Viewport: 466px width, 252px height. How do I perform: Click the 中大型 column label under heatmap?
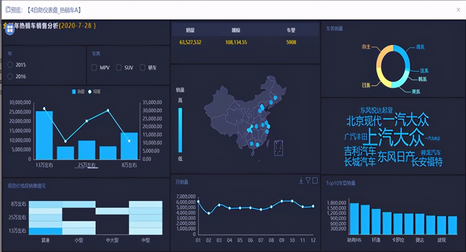click(112, 240)
